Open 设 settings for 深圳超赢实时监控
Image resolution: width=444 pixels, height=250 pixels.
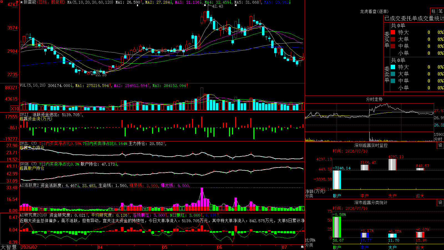tap(440, 145)
